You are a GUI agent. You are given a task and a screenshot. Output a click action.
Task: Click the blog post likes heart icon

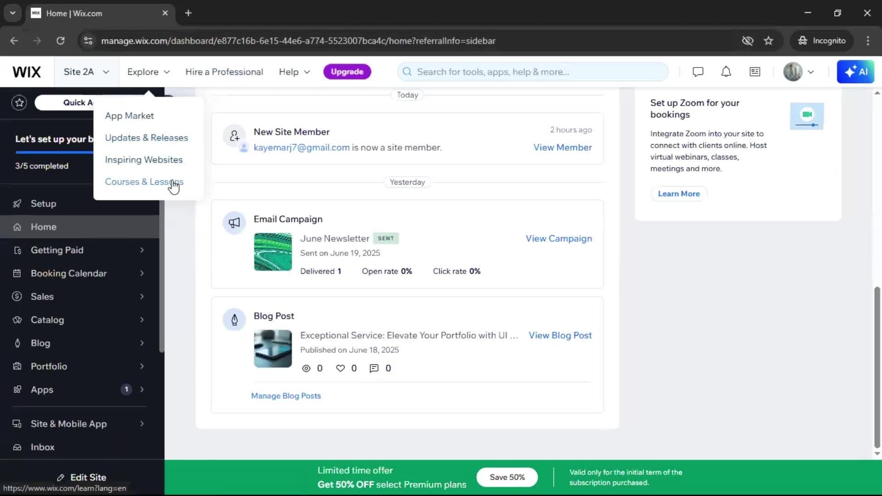[340, 368]
